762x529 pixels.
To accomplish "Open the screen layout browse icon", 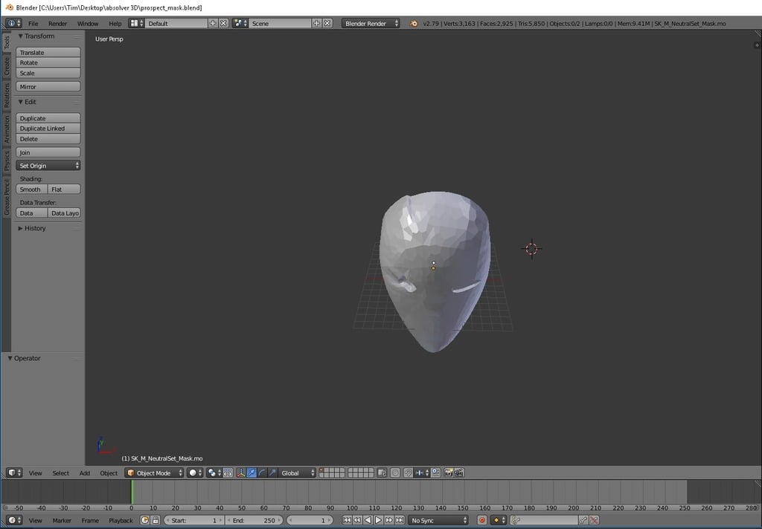I will [x=137, y=23].
